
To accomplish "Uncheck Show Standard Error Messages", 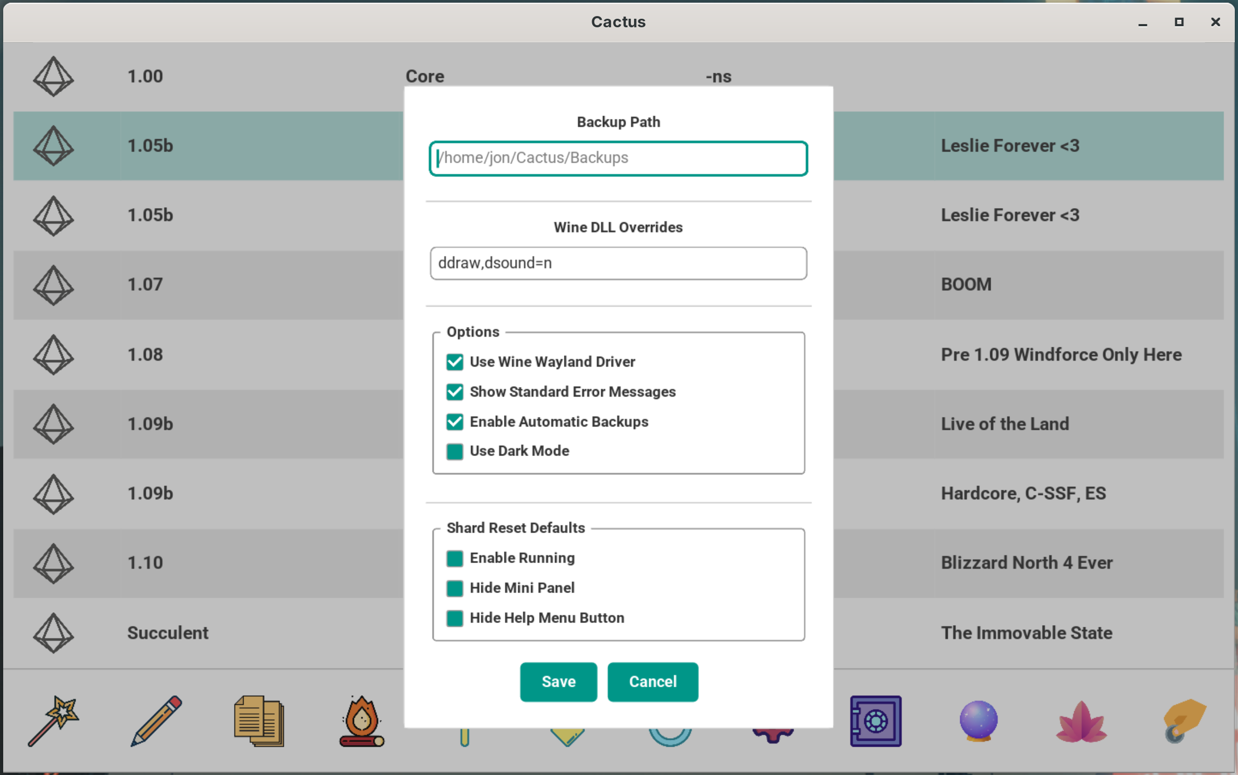I will tap(455, 392).
